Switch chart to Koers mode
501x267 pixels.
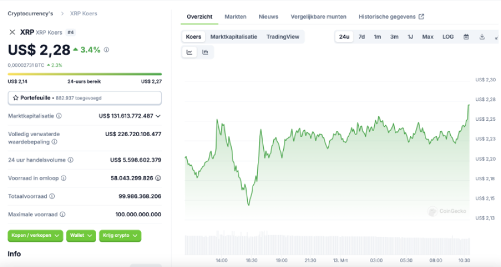[194, 37]
